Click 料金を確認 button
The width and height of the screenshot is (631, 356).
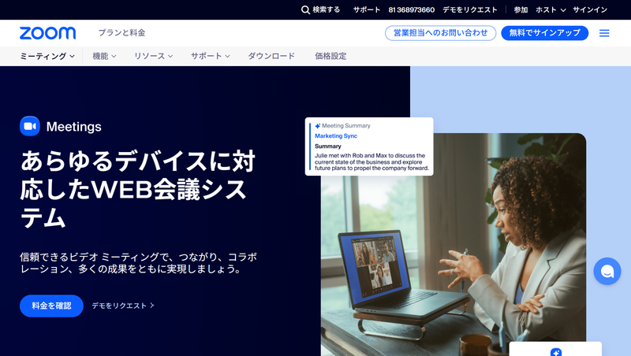(51, 306)
